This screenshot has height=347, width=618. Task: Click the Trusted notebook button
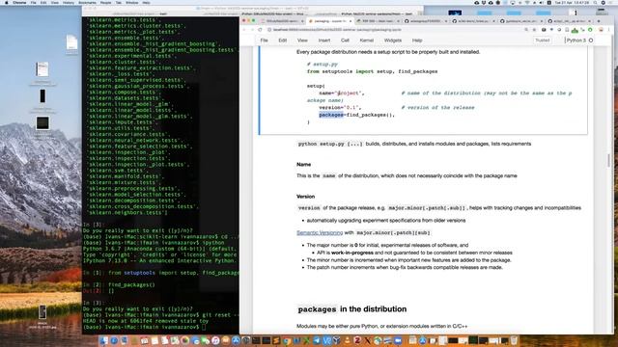coord(543,40)
